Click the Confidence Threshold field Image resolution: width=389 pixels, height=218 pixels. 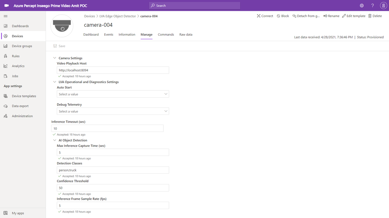[113, 188]
